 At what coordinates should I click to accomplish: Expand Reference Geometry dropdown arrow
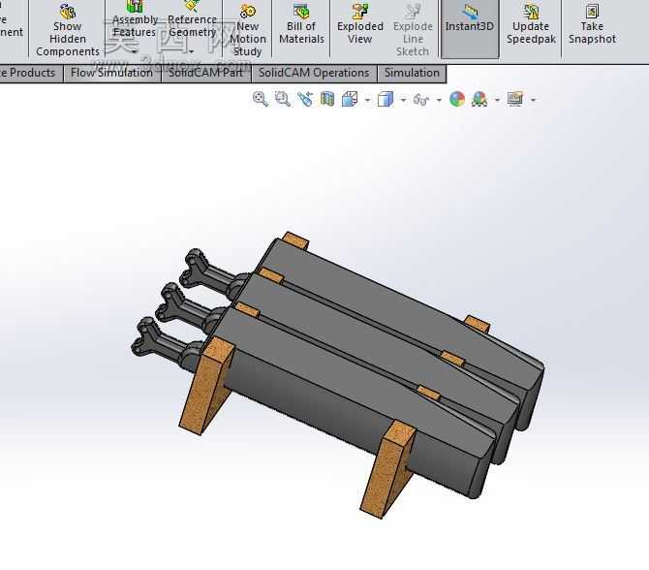click(x=191, y=52)
